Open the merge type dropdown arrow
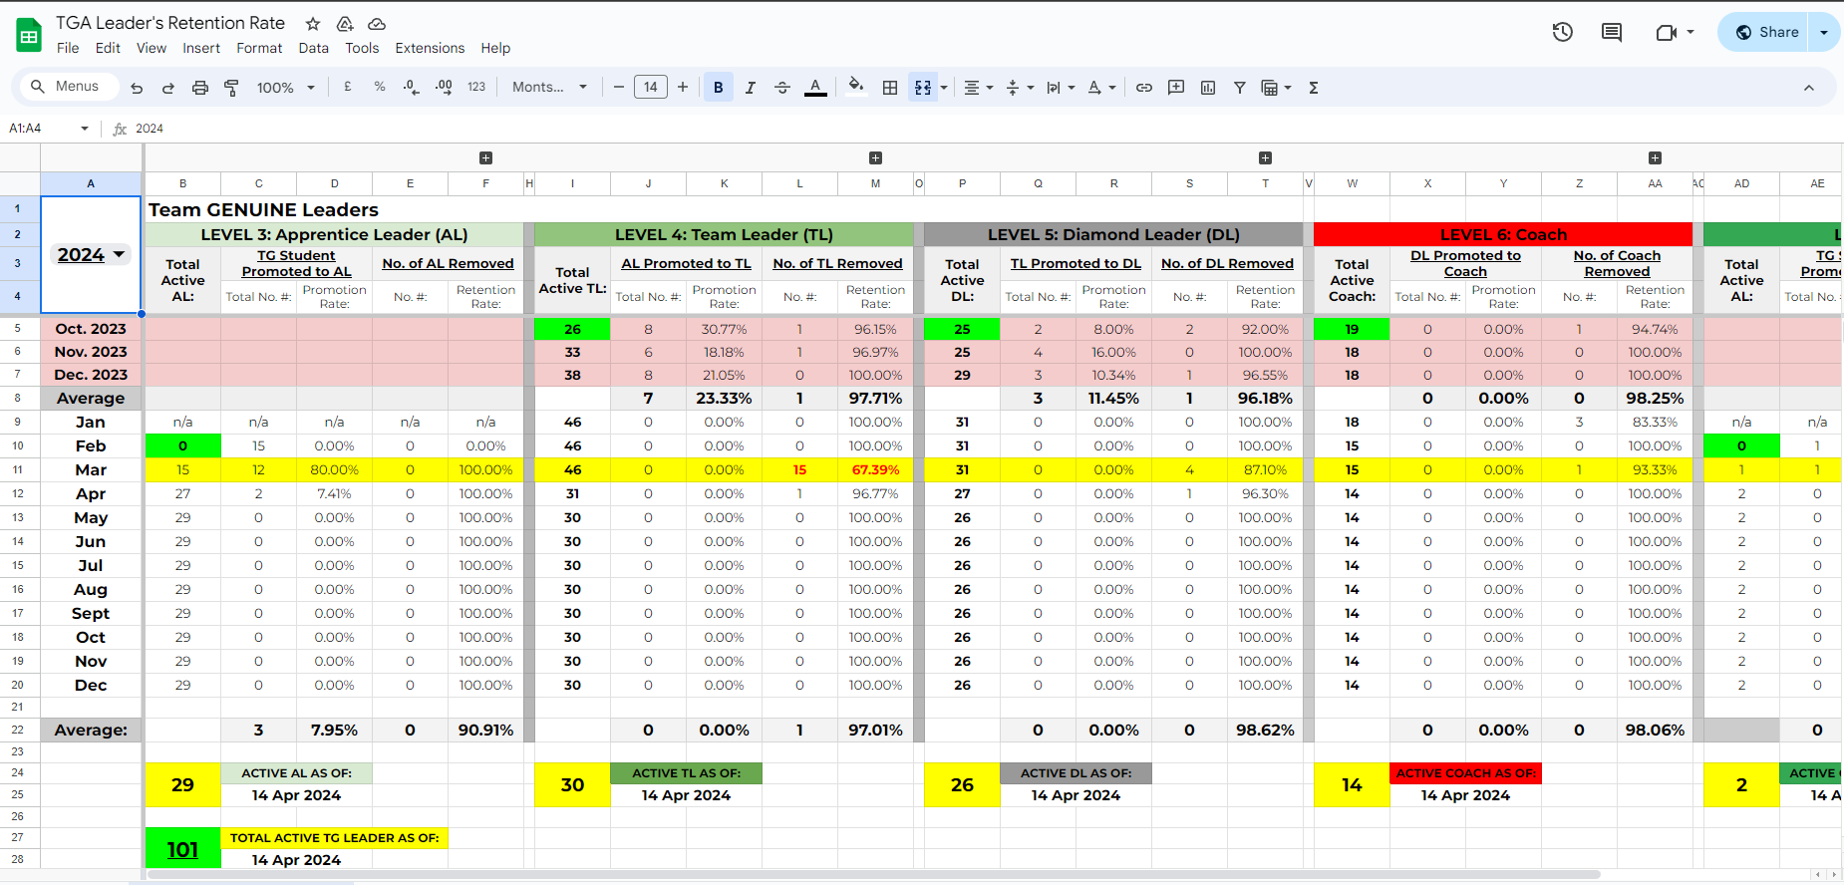Screen dimensions: 1844x885 pos(944,88)
